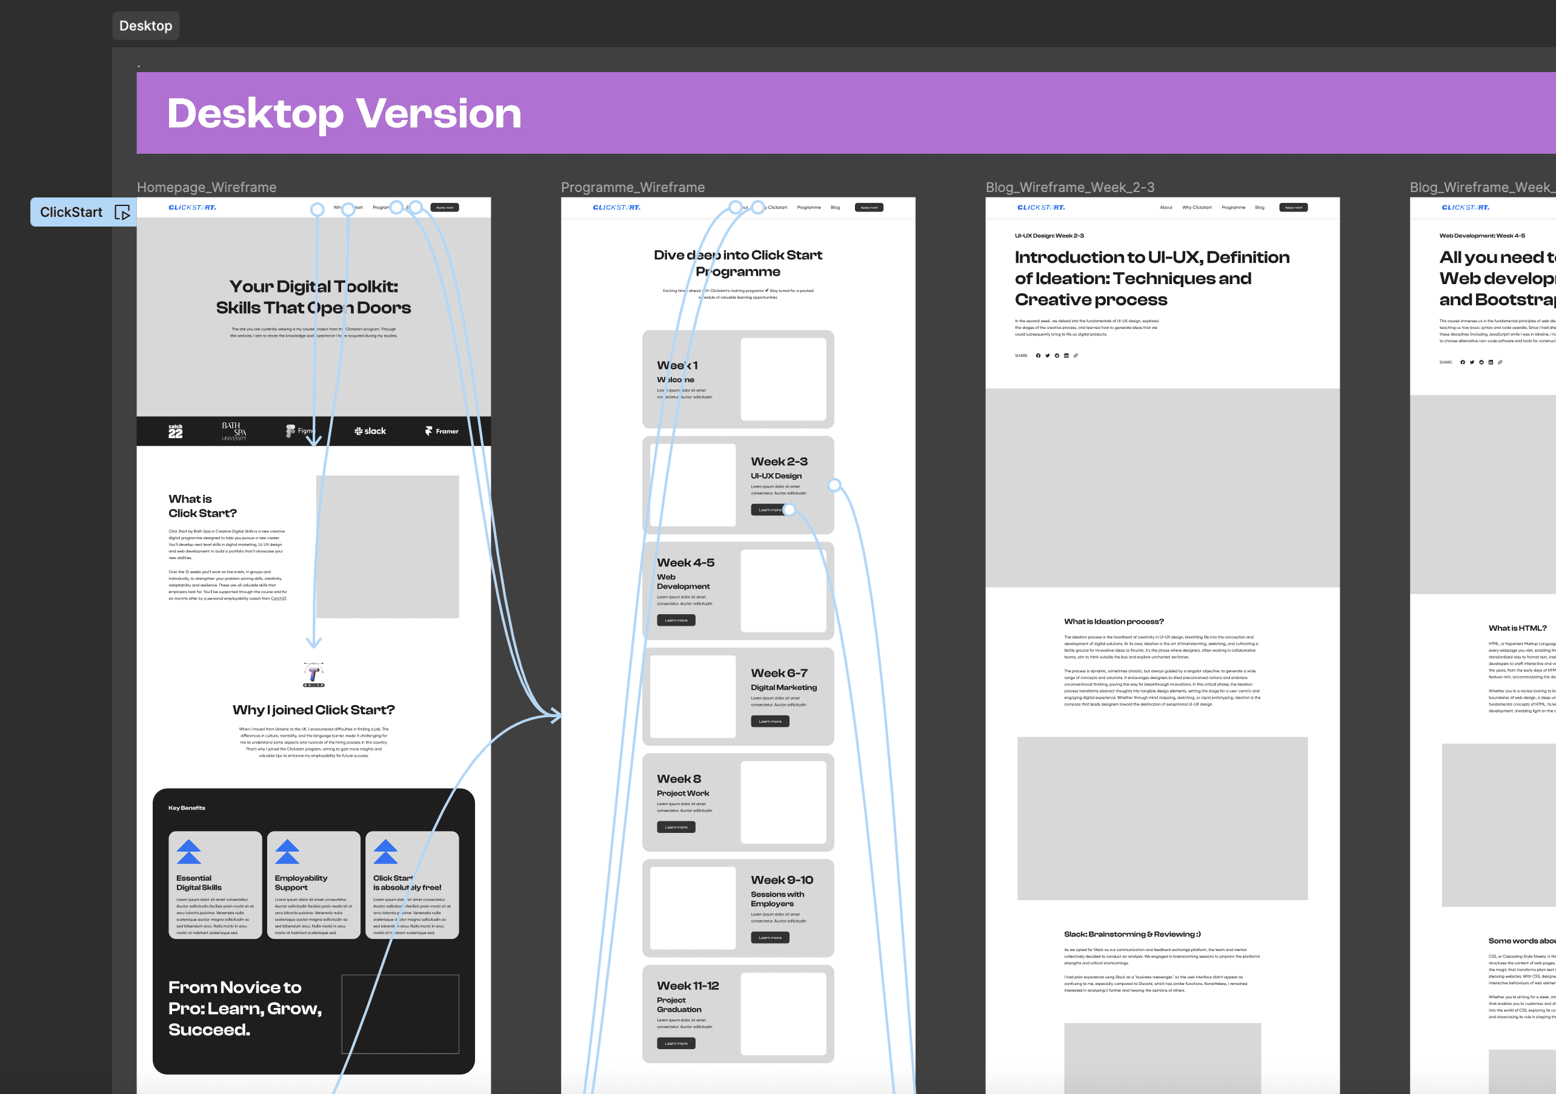1556x1094 pixels.
Task: Click Apply now button in Homepage wireframe
Action: click(445, 207)
